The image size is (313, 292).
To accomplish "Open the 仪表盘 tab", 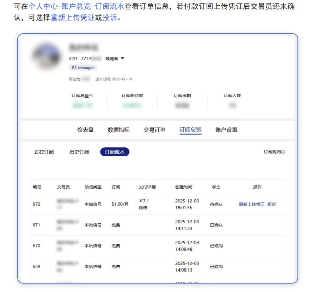I will tap(85, 130).
